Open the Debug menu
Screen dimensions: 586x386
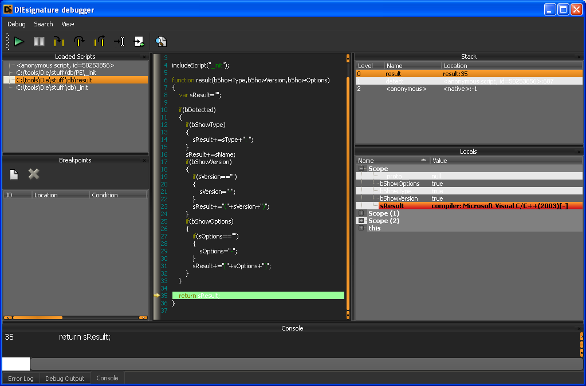tap(17, 24)
